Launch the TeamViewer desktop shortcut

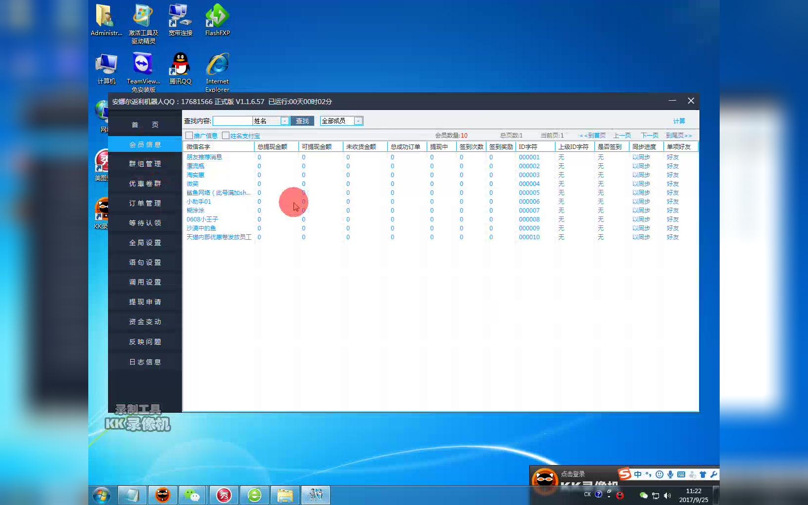click(x=143, y=72)
